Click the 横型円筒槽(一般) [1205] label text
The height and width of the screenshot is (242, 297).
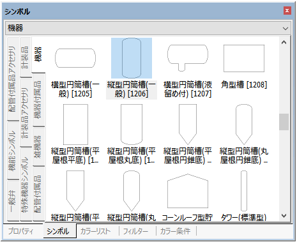click(x=75, y=89)
